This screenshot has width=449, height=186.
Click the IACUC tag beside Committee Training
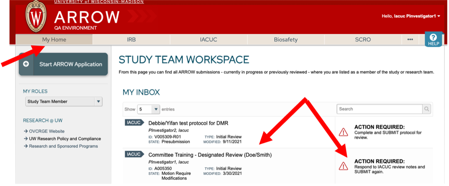134,154
